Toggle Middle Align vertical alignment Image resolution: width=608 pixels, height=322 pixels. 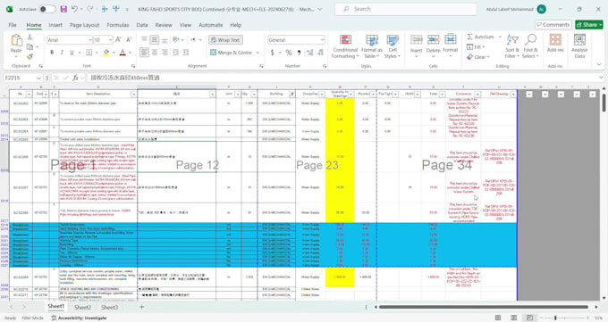coord(155,39)
